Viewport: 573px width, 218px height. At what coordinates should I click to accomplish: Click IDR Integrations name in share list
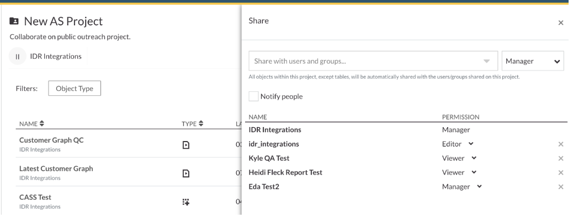tap(275, 130)
